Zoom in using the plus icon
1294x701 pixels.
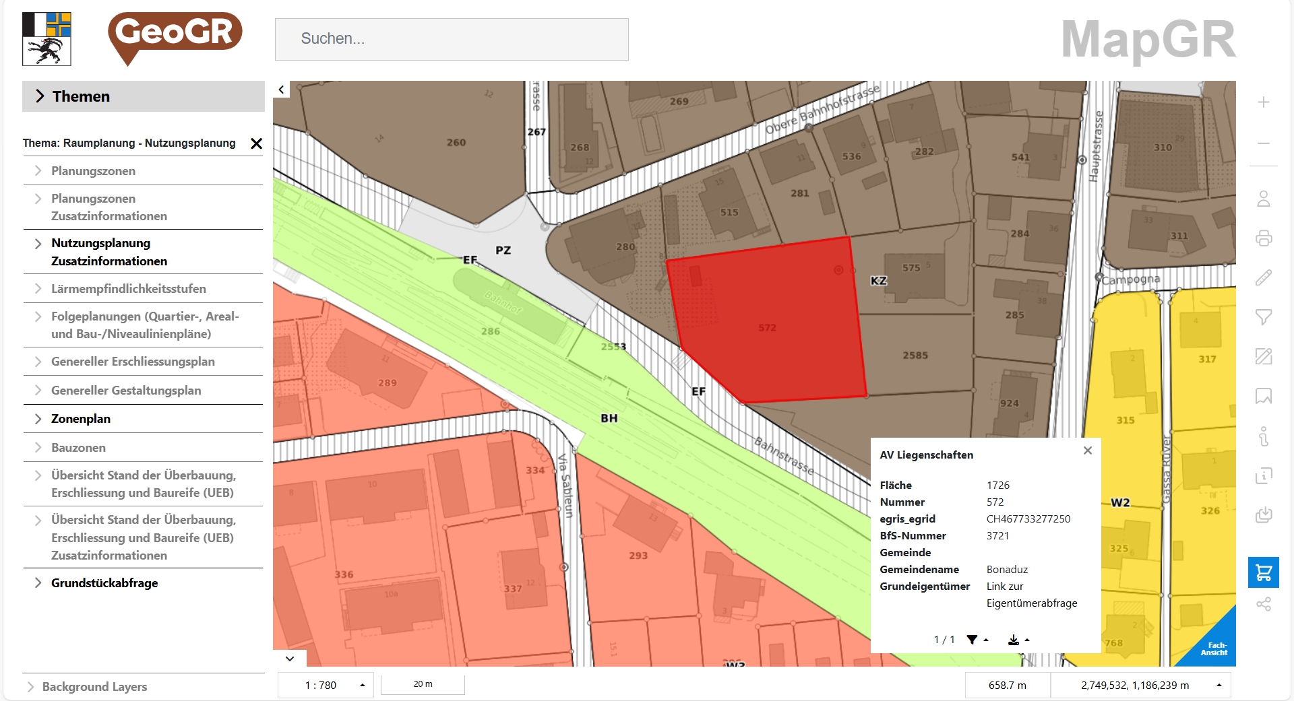[1264, 102]
